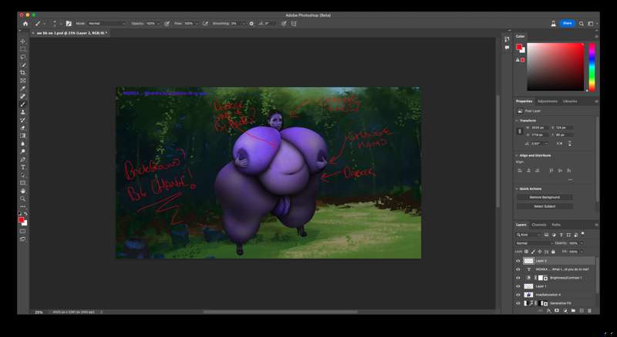
Task: Hide the MONKA text layer eye
Action: pyautogui.click(x=518, y=269)
